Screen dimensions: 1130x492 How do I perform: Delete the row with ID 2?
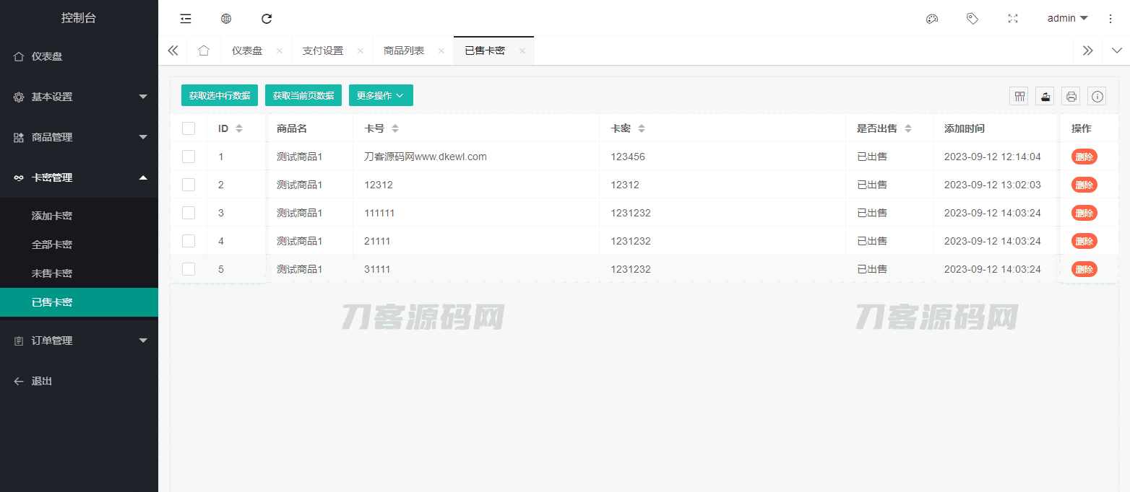click(1084, 185)
